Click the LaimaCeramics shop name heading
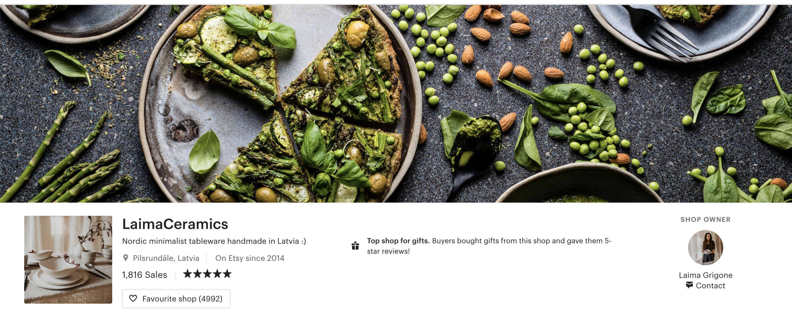The image size is (792, 330). (175, 224)
